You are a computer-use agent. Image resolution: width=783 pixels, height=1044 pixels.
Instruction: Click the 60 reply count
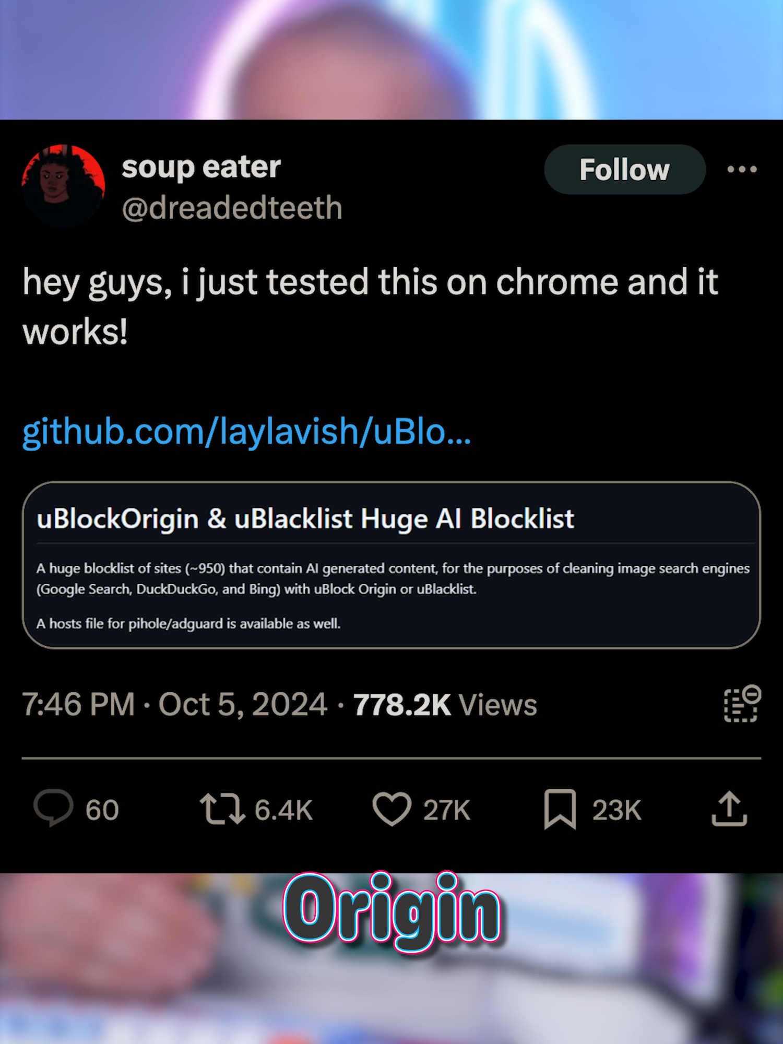click(x=102, y=809)
